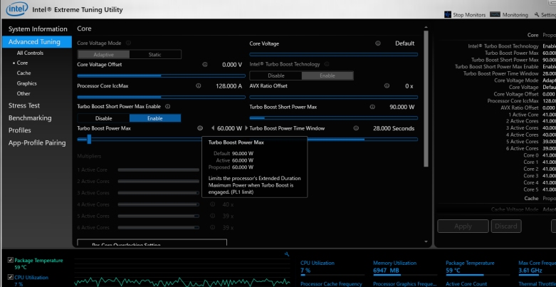Click the 128.000 A IccMax value

[x=229, y=86]
